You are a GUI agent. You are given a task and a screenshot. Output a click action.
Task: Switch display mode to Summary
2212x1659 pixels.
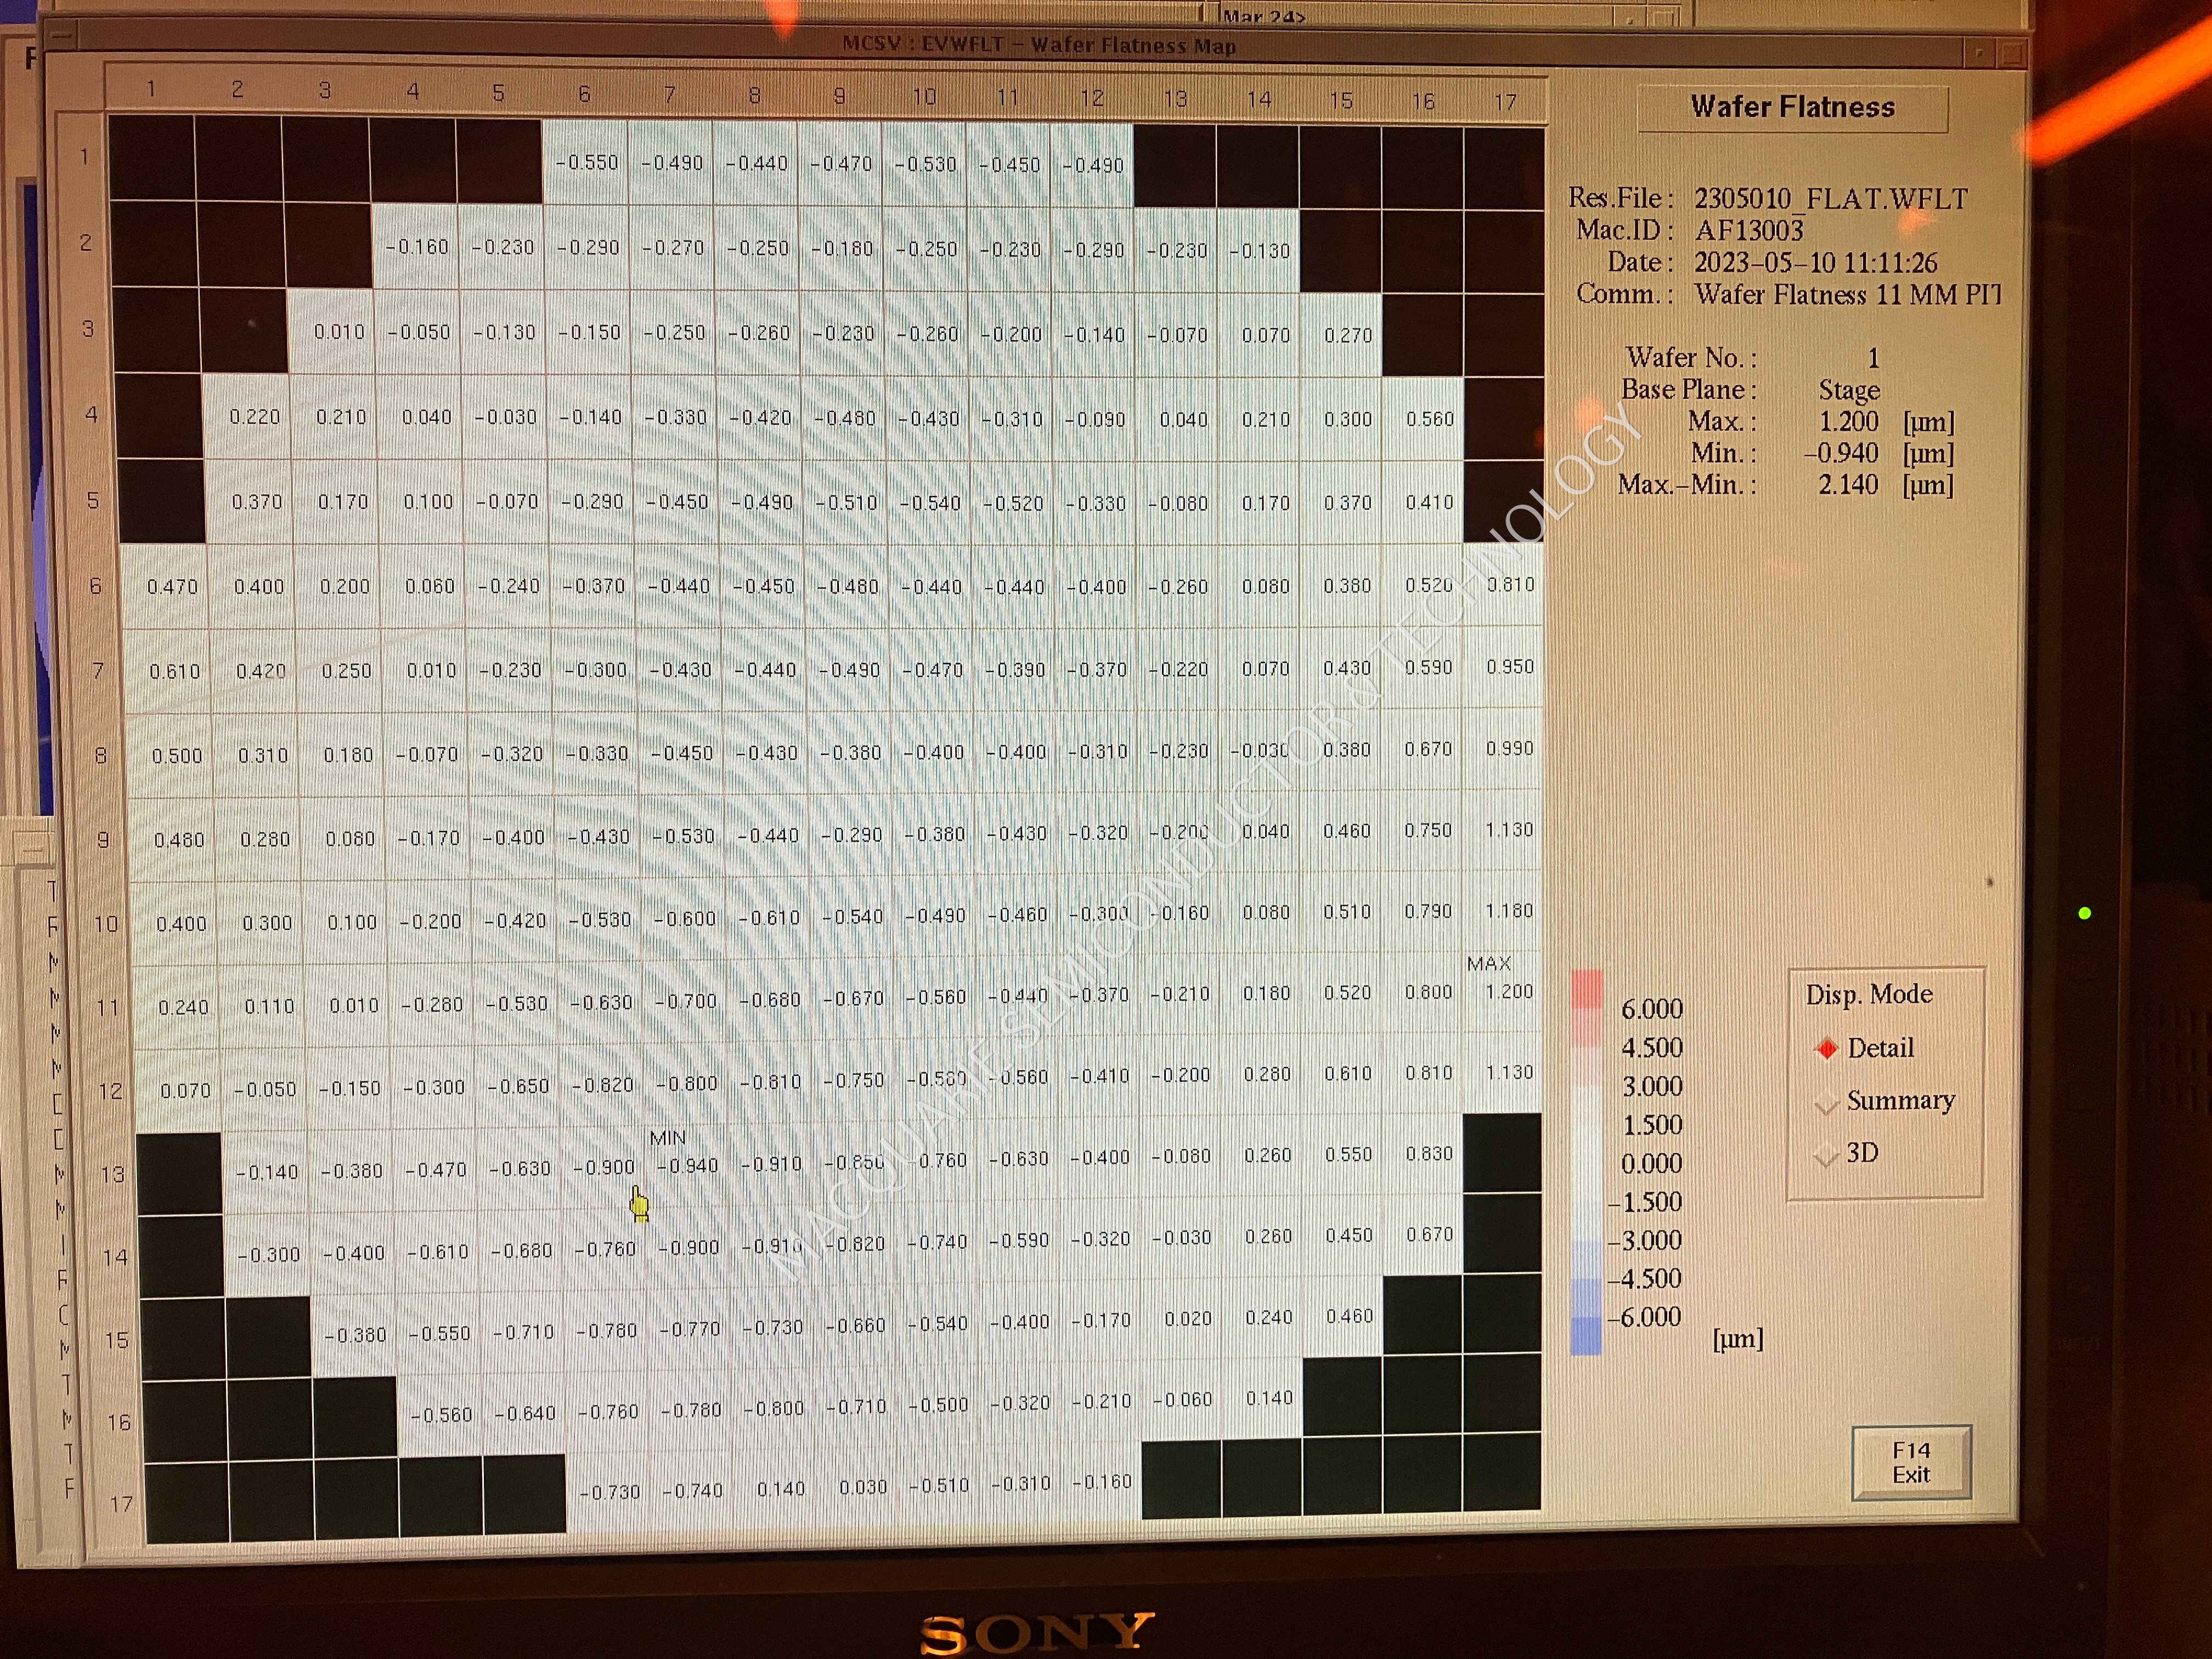1827,1102
